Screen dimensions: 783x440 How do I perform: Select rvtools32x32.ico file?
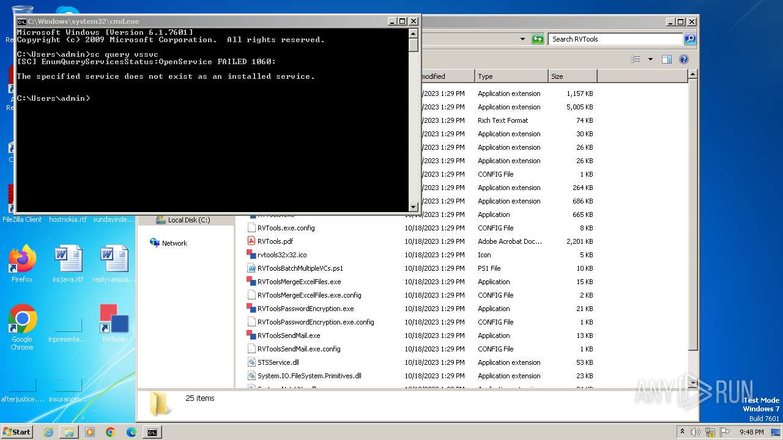(x=281, y=255)
